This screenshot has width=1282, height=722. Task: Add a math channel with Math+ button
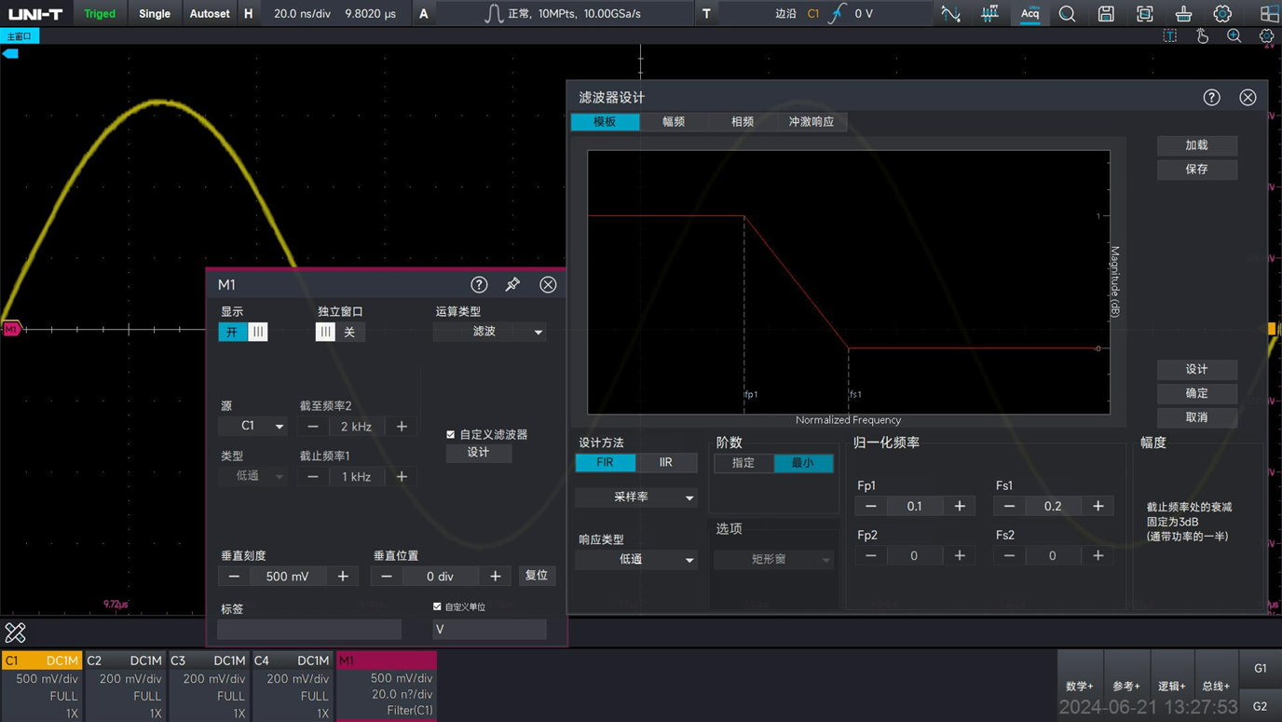coord(1080,686)
